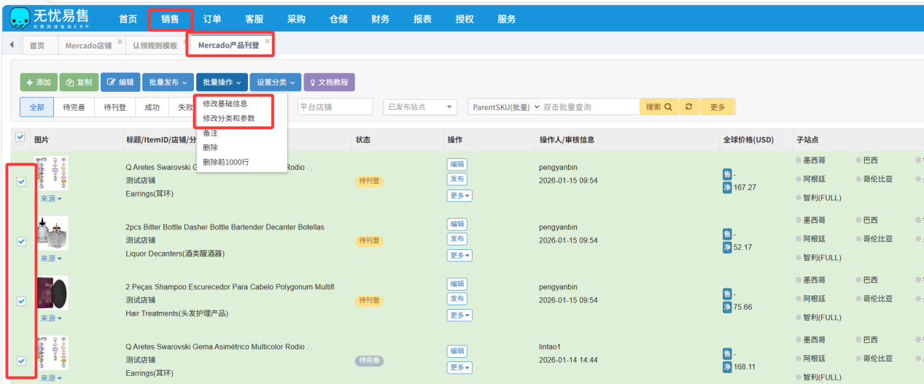
Task: Close the Mercado产品刊登 tab
Action: 268,41
